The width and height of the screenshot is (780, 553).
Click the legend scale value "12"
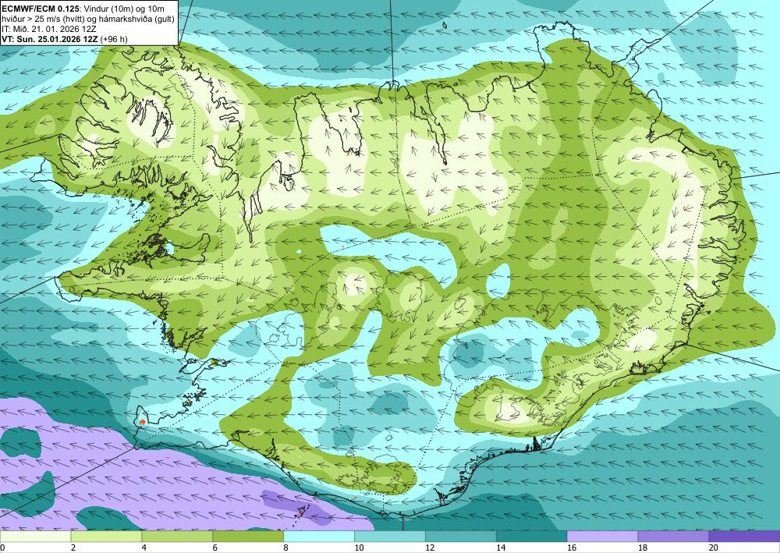[430, 548]
